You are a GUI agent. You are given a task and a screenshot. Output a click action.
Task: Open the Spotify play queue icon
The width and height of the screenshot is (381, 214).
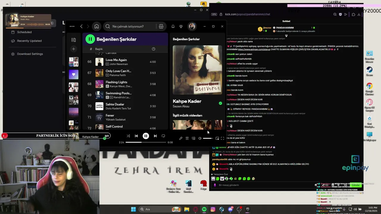coord(187,139)
